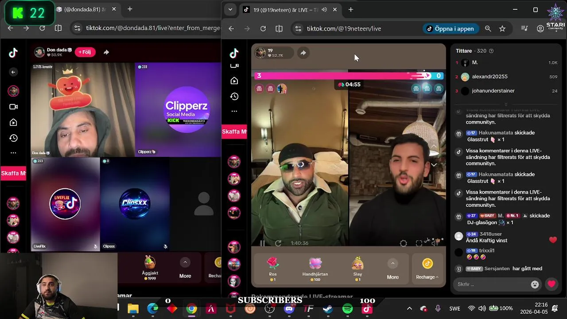The width and height of the screenshot is (567, 319).
Task: Adjust the live player volume icon
Action: pos(435,243)
